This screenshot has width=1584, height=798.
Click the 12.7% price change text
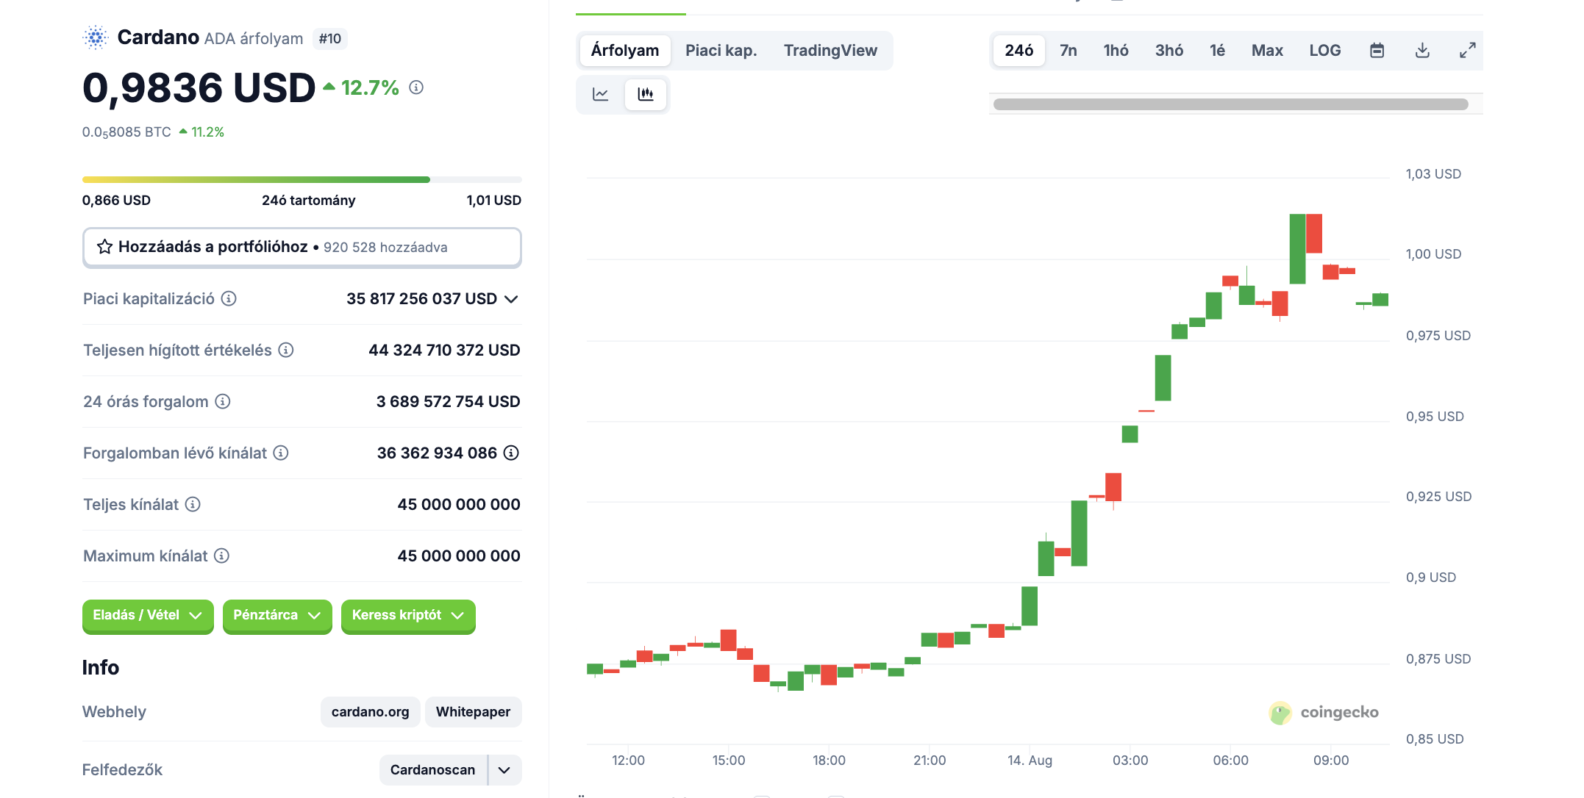point(370,87)
